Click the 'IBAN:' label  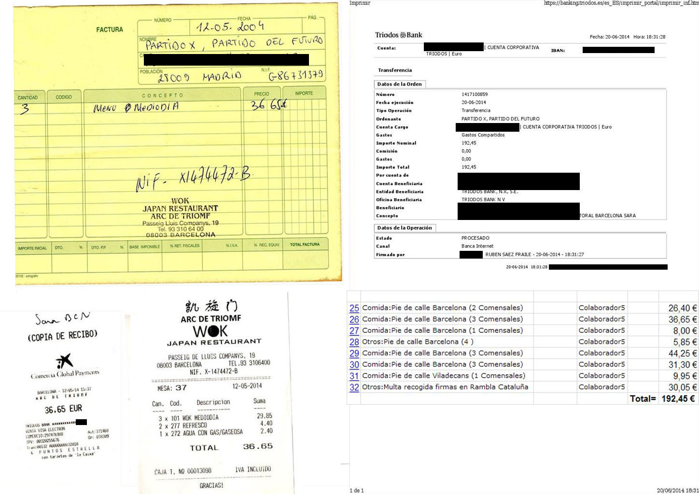(x=558, y=50)
